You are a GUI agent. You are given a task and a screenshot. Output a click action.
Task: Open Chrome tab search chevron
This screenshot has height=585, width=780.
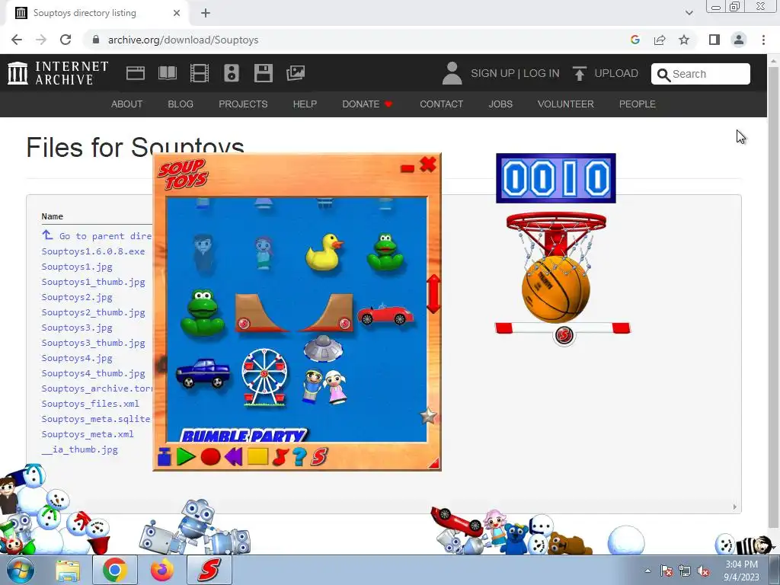click(x=689, y=13)
